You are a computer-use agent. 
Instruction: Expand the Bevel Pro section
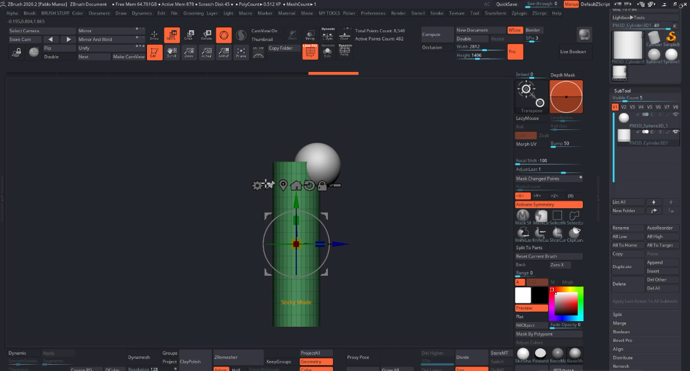coord(623,340)
